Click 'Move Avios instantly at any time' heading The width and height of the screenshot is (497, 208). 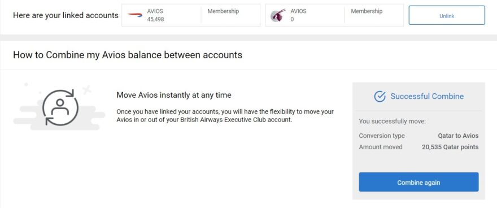174,95
